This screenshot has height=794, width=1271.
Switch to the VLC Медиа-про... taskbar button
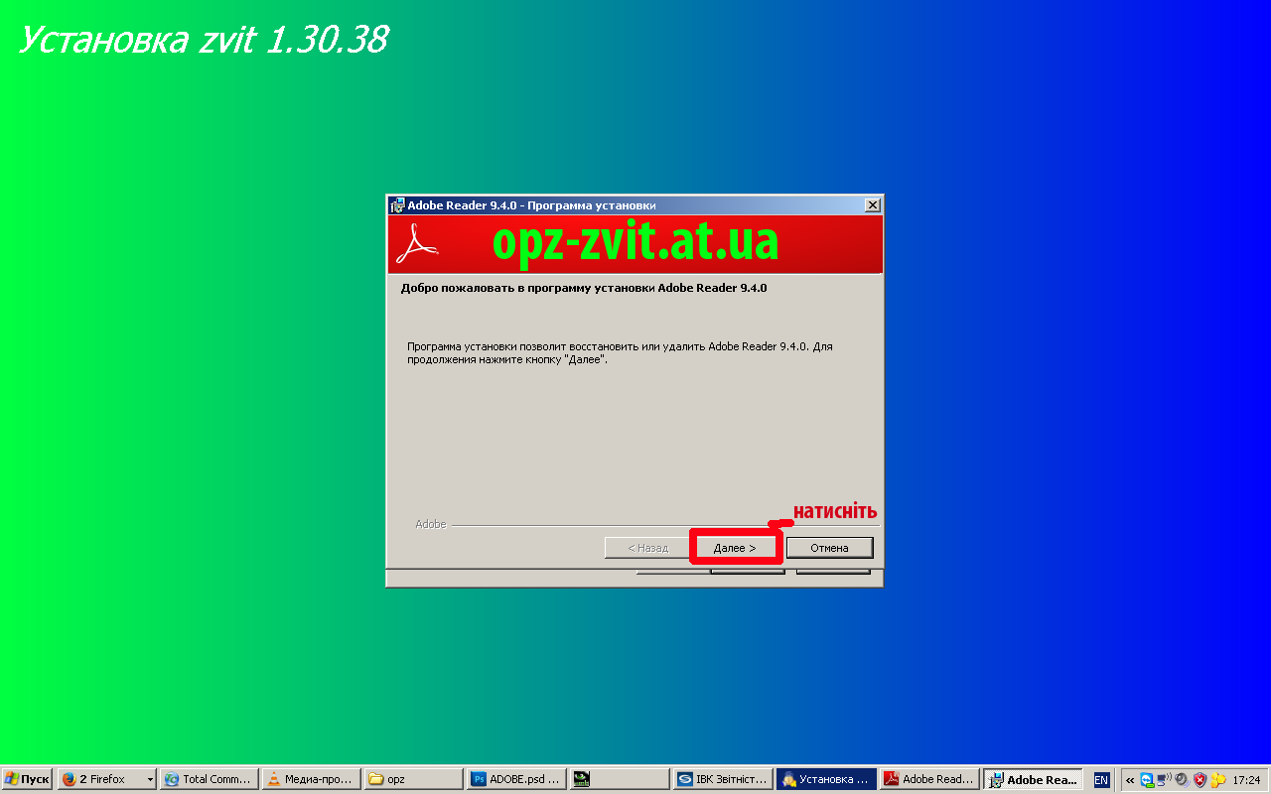pyautogui.click(x=311, y=779)
